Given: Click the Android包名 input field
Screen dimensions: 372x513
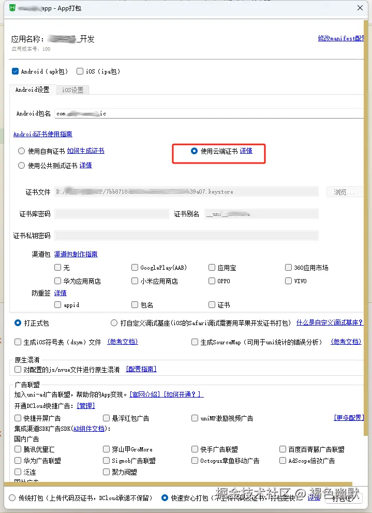Looking at the screenshot, I should [x=209, y=113].
